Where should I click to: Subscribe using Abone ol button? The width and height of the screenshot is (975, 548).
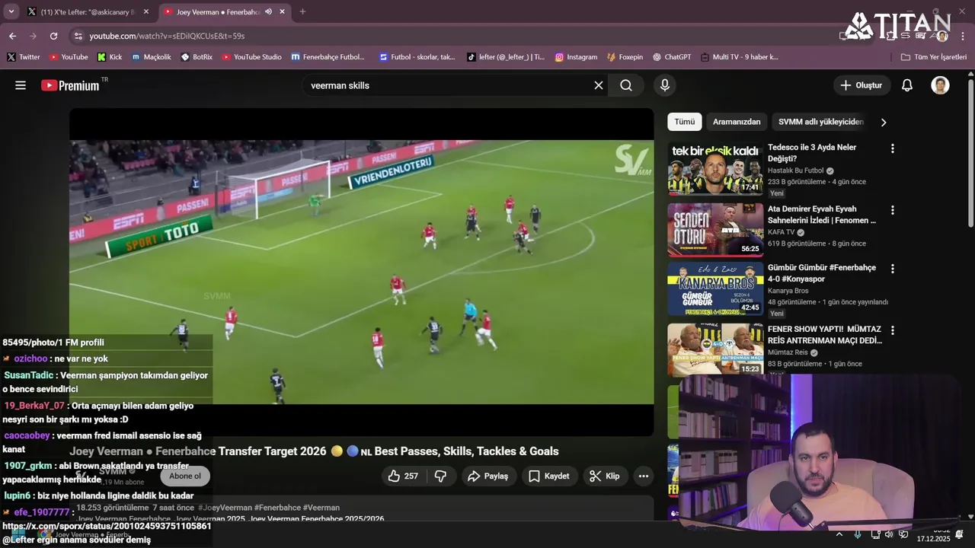click(x=184, y=476)
